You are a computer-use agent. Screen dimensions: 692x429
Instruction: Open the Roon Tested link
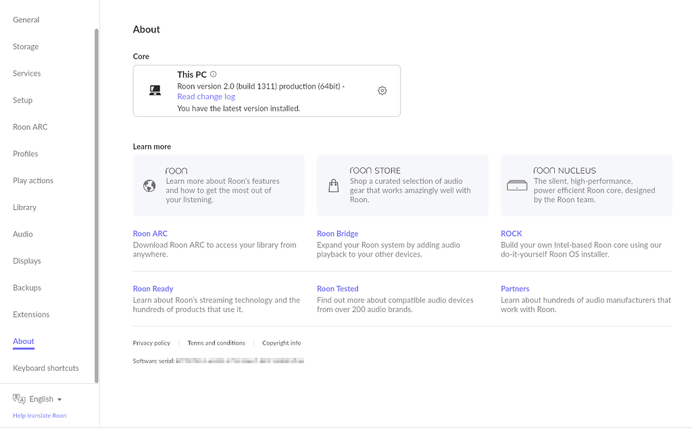tap(338, 288)
